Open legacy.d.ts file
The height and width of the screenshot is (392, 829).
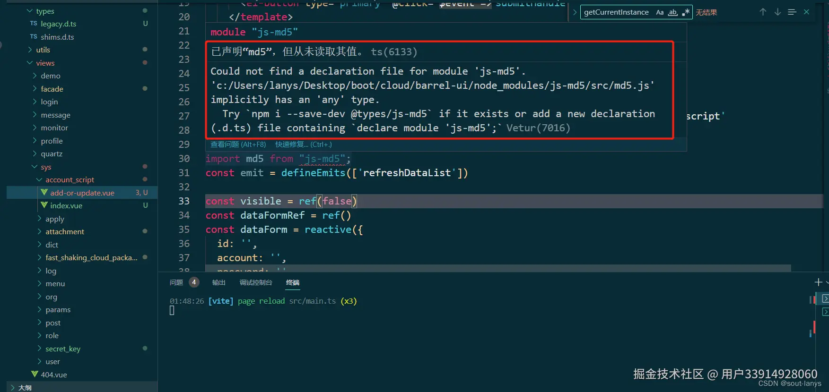(x=58, y=24)
